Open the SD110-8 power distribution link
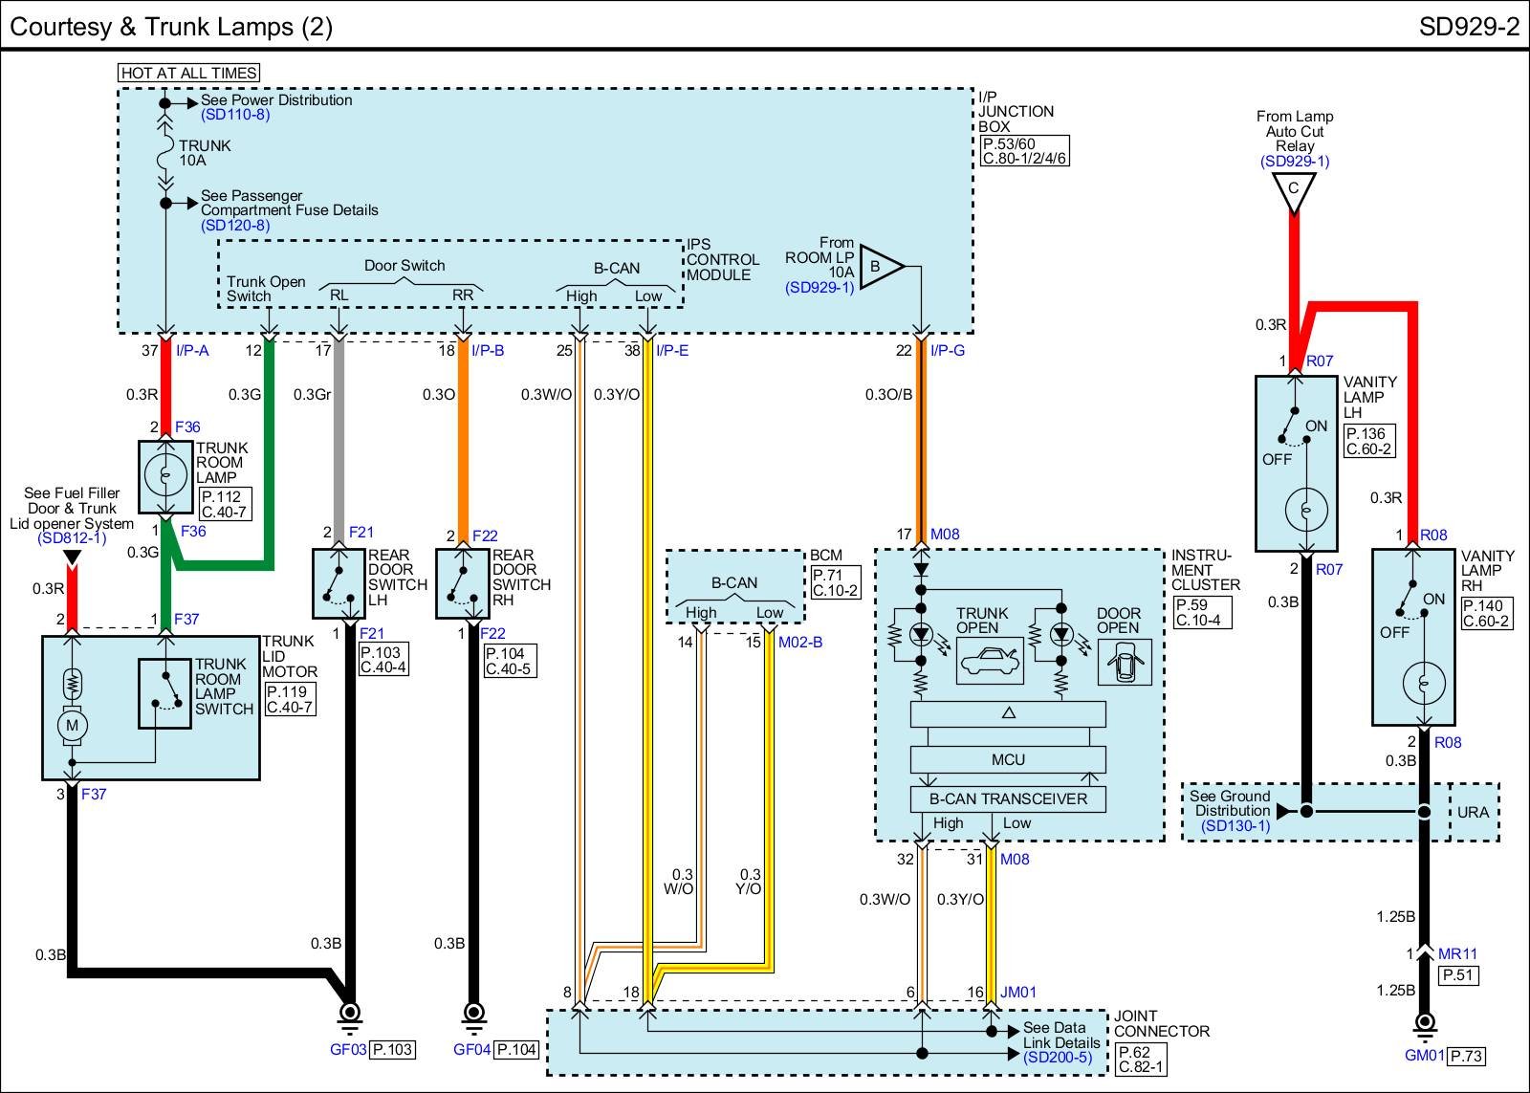1530x1093 pixels. (235, 115)
